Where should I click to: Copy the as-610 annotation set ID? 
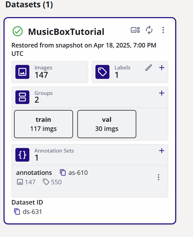(x=63, y=172)
